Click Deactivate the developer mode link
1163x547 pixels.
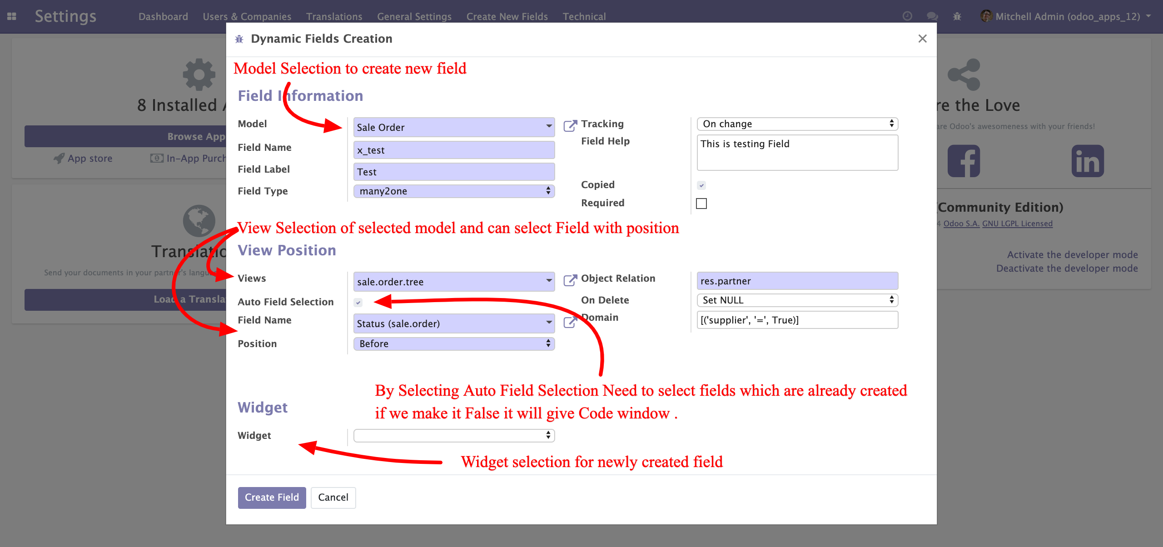coord(1067,268)
